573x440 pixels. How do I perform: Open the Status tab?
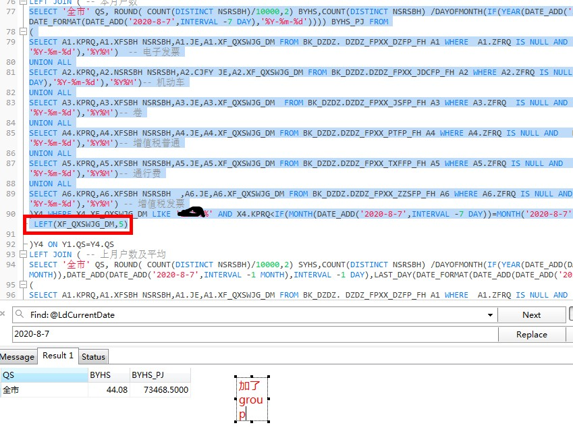pyautogui.click(x=93, y=356)
